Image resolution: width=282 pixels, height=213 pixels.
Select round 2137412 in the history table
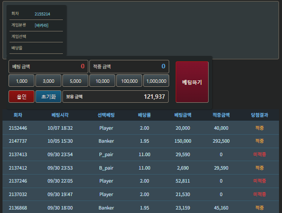click(18, 168)
